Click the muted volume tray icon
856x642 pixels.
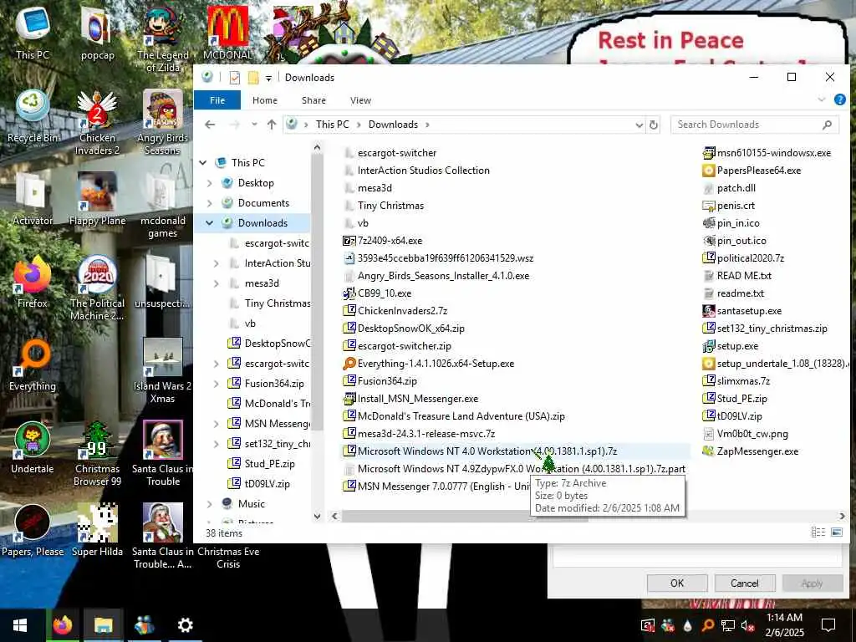point(747,625)
